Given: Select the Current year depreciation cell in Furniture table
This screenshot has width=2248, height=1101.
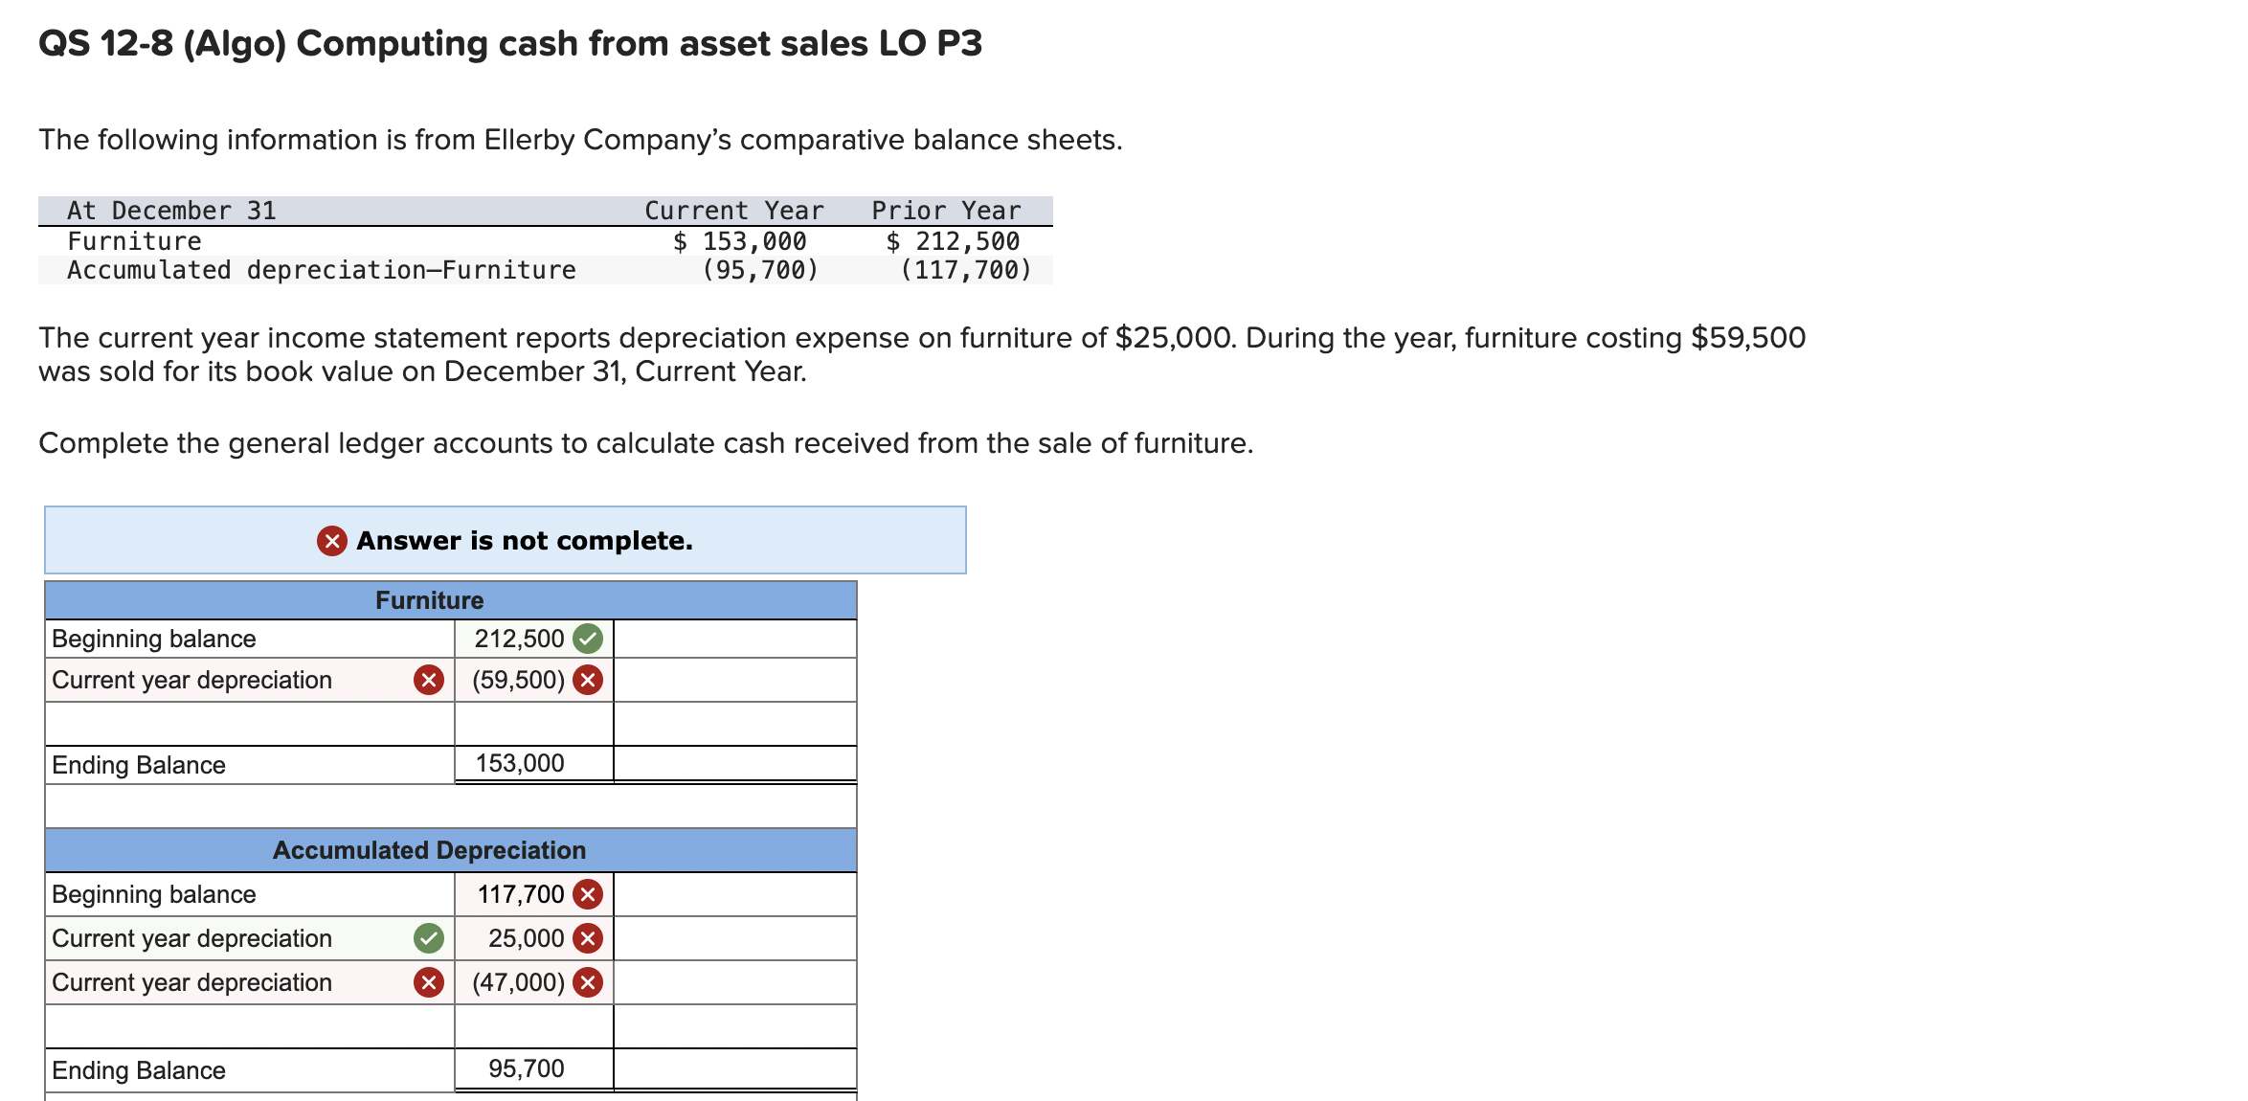Looking at the screenshot, I should (x=191, y=680).
